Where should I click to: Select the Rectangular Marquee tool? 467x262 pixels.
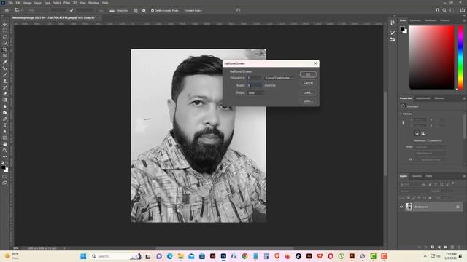tap(5, 31)
